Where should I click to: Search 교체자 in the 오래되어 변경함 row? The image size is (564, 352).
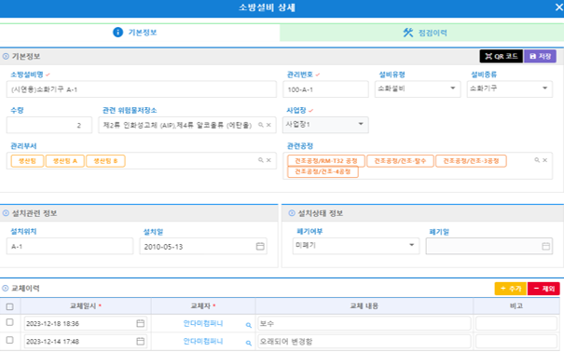coord(249,343)
